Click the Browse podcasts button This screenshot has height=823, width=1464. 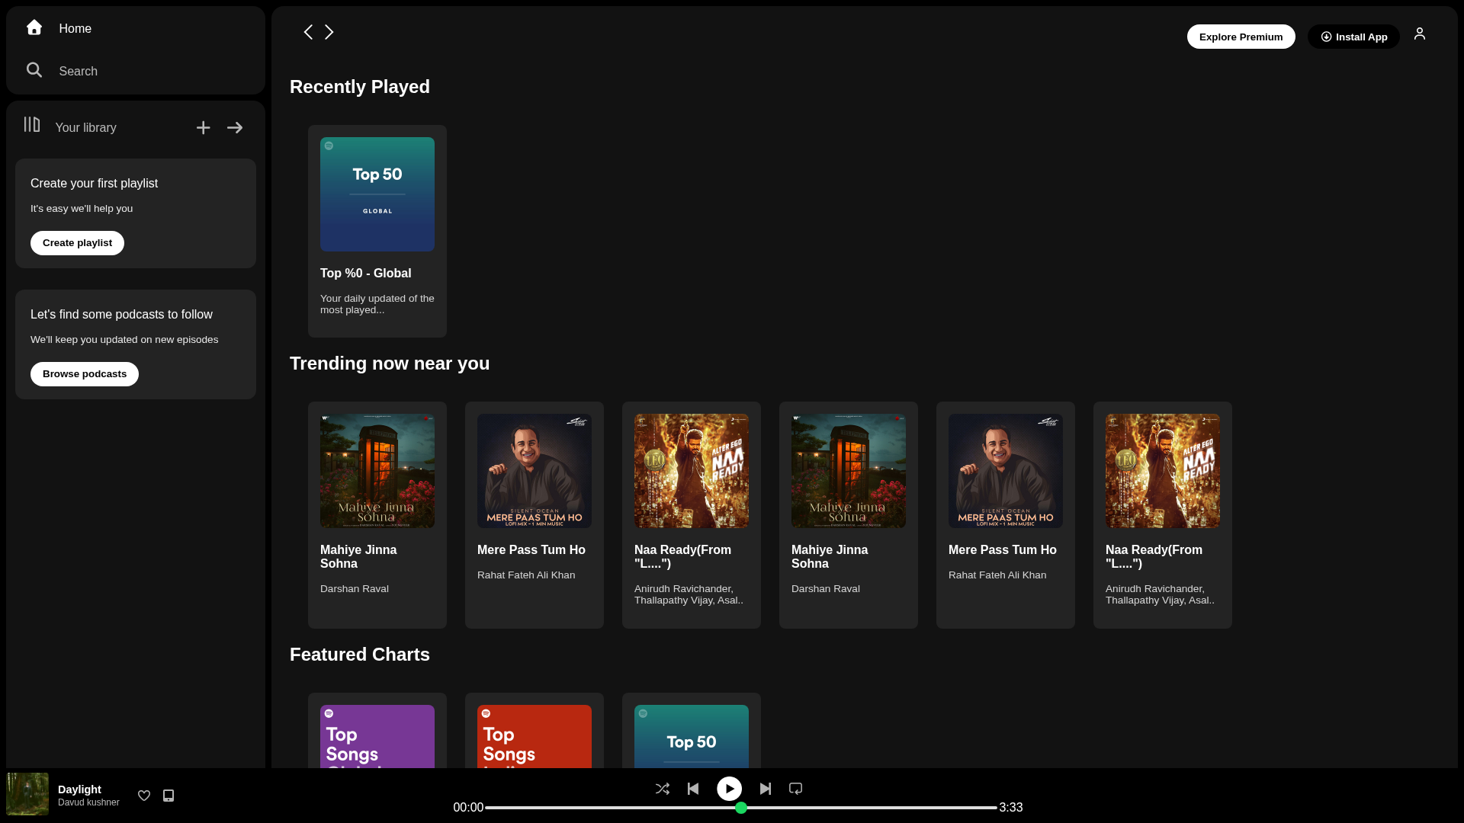coord(85,374)
